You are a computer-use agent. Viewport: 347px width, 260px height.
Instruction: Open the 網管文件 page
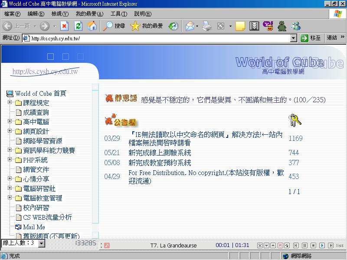click(36, 169)
